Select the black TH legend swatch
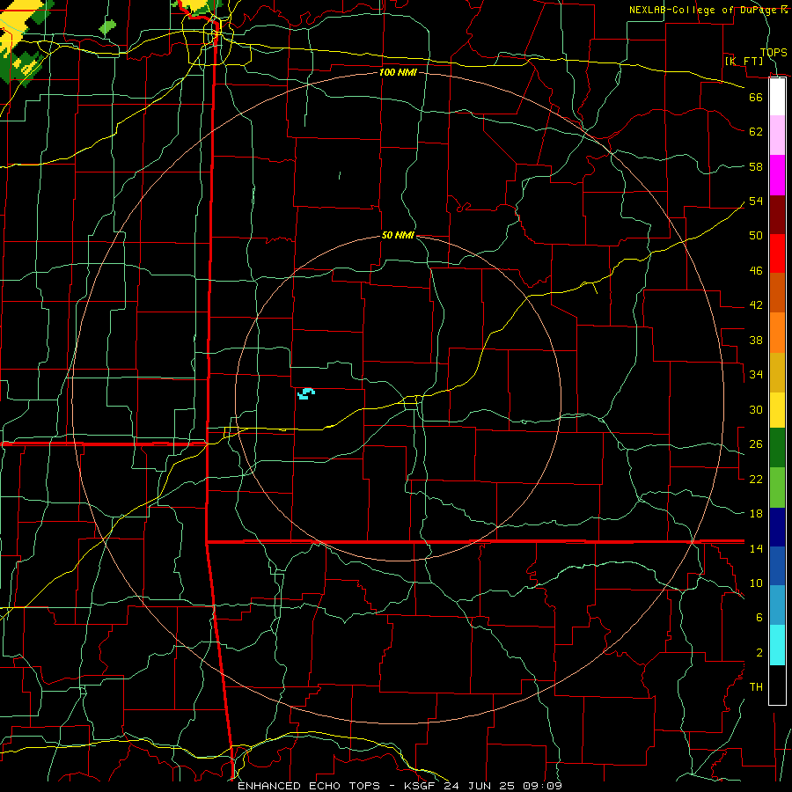 point(777,685)
